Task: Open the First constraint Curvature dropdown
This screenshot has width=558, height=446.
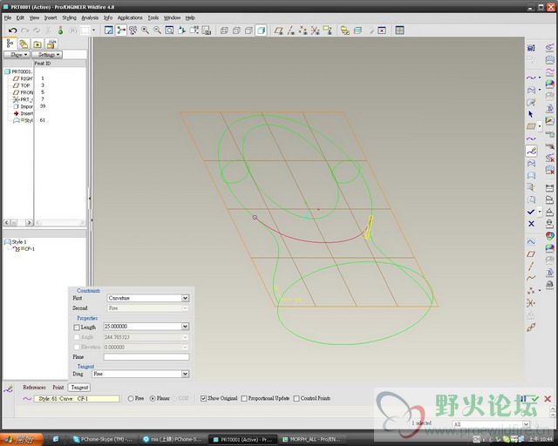Action: [185, 298]
